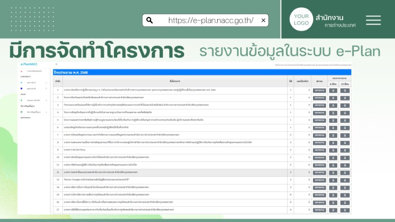The height and width of the screenshot is (222, 395).
Task: Expand the second sidebar item under first section
Action: [46, 88]
